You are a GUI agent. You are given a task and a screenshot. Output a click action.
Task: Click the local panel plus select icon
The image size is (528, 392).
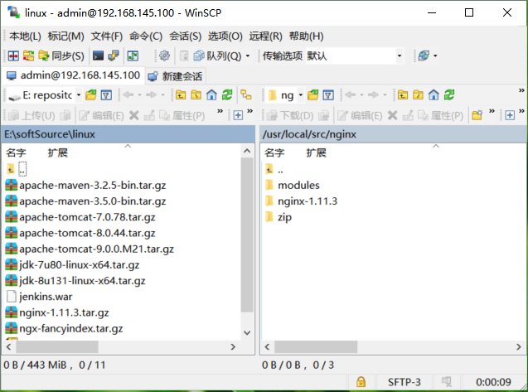(x=238, y=115)
